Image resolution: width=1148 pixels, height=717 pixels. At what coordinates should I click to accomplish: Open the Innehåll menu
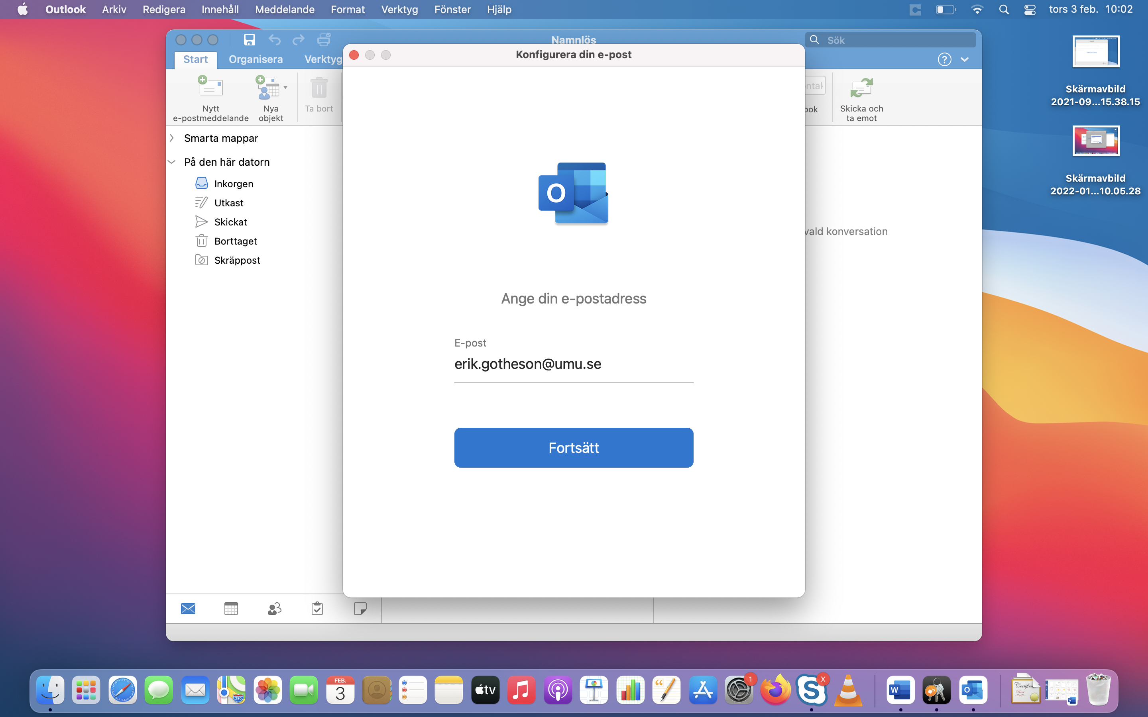pyautogui.click(x=220, y=10)
